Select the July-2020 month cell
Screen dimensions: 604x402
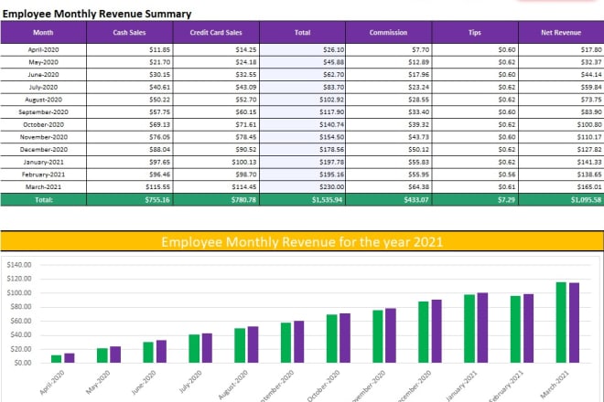click(x=43, y=87)
